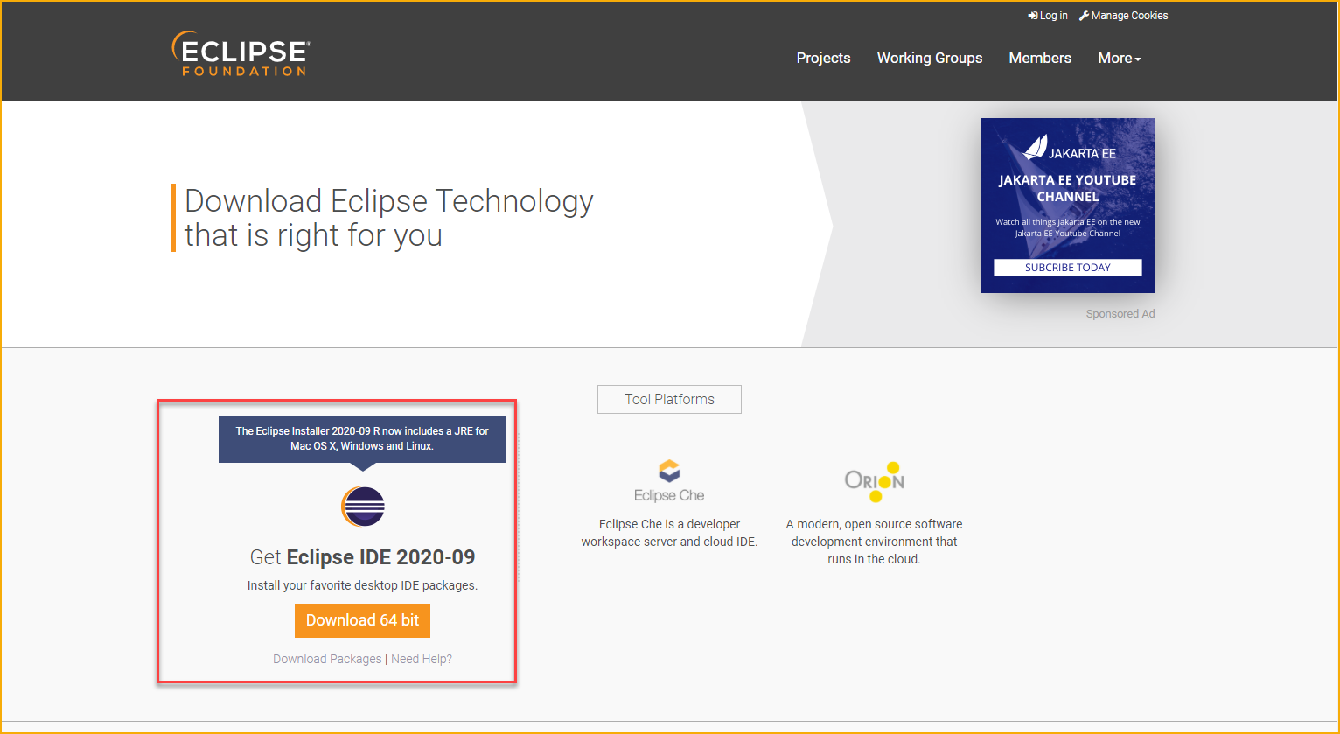Open the Members menu item

point(1040,58)
